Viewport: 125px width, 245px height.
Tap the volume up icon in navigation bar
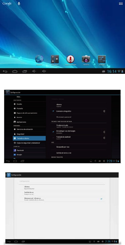[44, 71]
